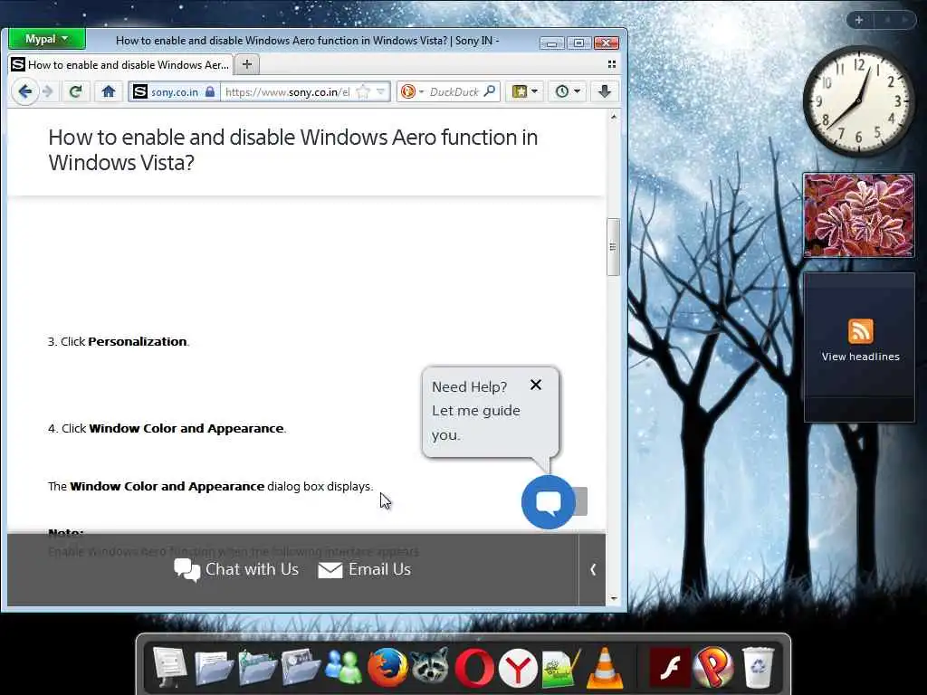Minimize the Mypal browser window
Screen dimensions: 927x695
(551, 43)
